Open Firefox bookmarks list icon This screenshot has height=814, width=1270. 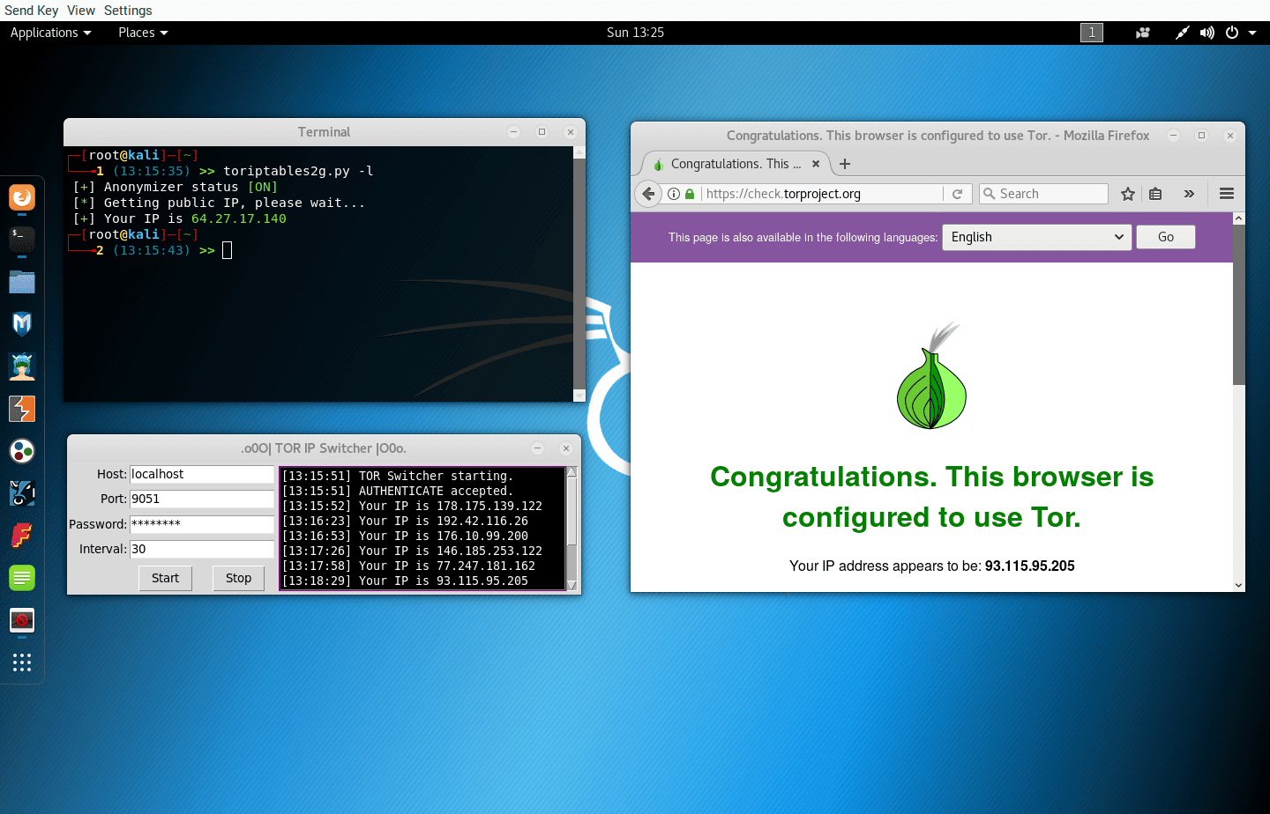1155,194
